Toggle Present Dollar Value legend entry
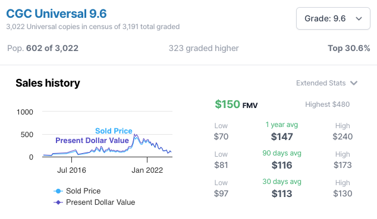The height and width of the screenshot is (219, 377). coord(94,202)
